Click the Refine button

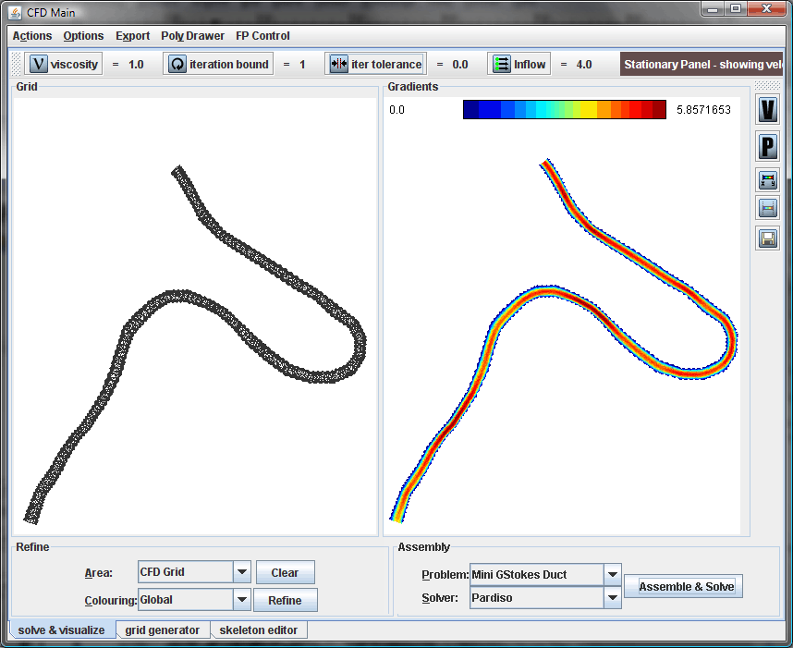pos(286,601)
